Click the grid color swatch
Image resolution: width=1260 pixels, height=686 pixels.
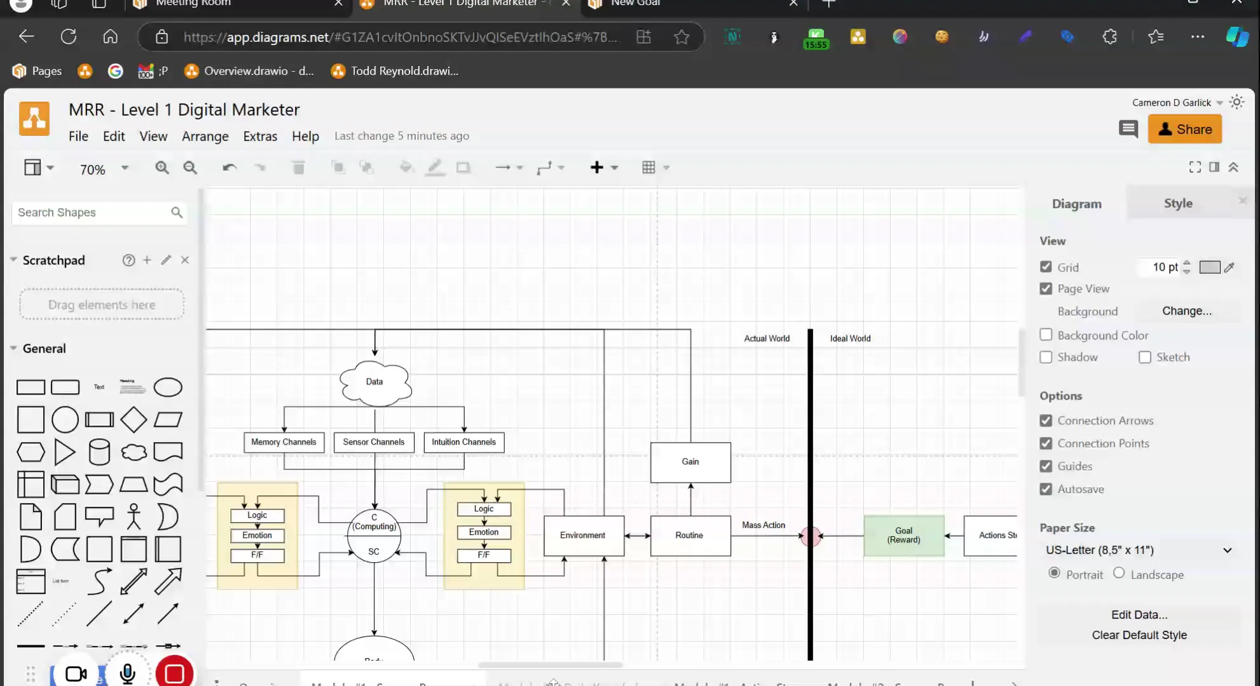pyautogui.click(x=1210, y=267)
